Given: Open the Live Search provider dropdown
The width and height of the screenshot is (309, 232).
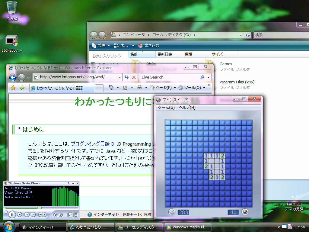Looking at the screenshot, I should (209, 77).
